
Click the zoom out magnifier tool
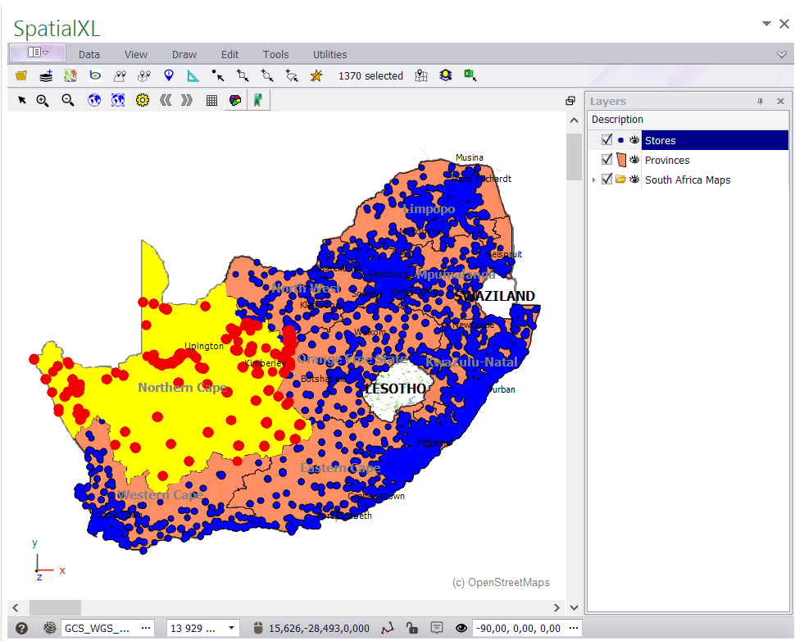pyautogui.click(x=68, y=100)
